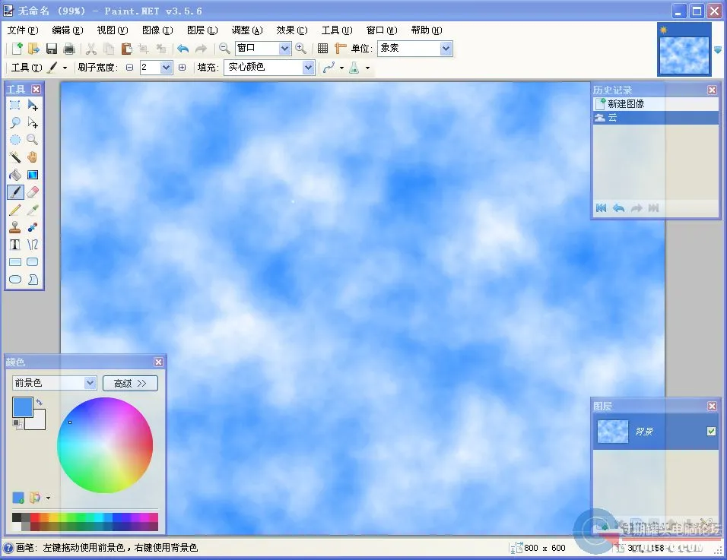The height and width of the screenshot is (560, 727).
Task: Choose the Paint Bucket tool
Action: click(x=14, y=175)
